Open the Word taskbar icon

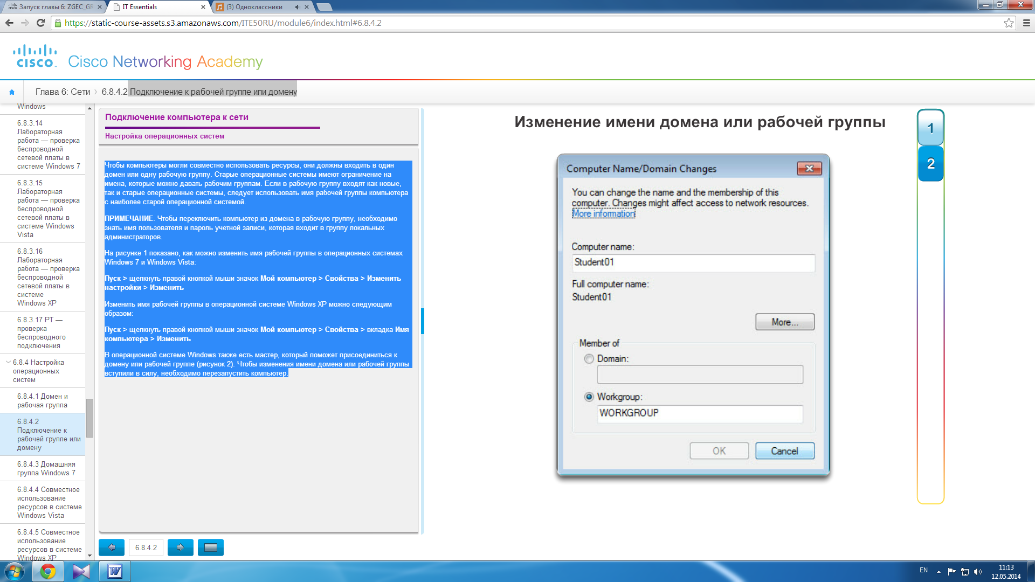[x=115, y=571]
